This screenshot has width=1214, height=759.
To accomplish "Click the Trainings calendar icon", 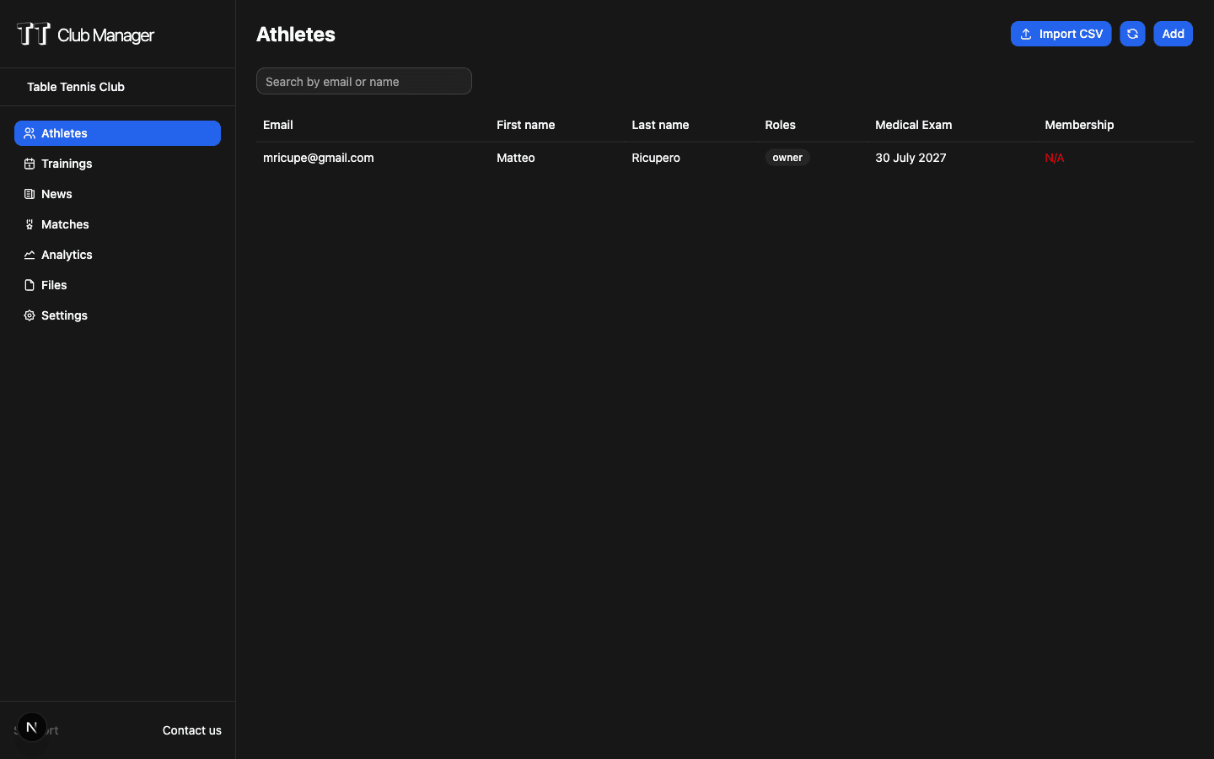I will tap(30, 164).
